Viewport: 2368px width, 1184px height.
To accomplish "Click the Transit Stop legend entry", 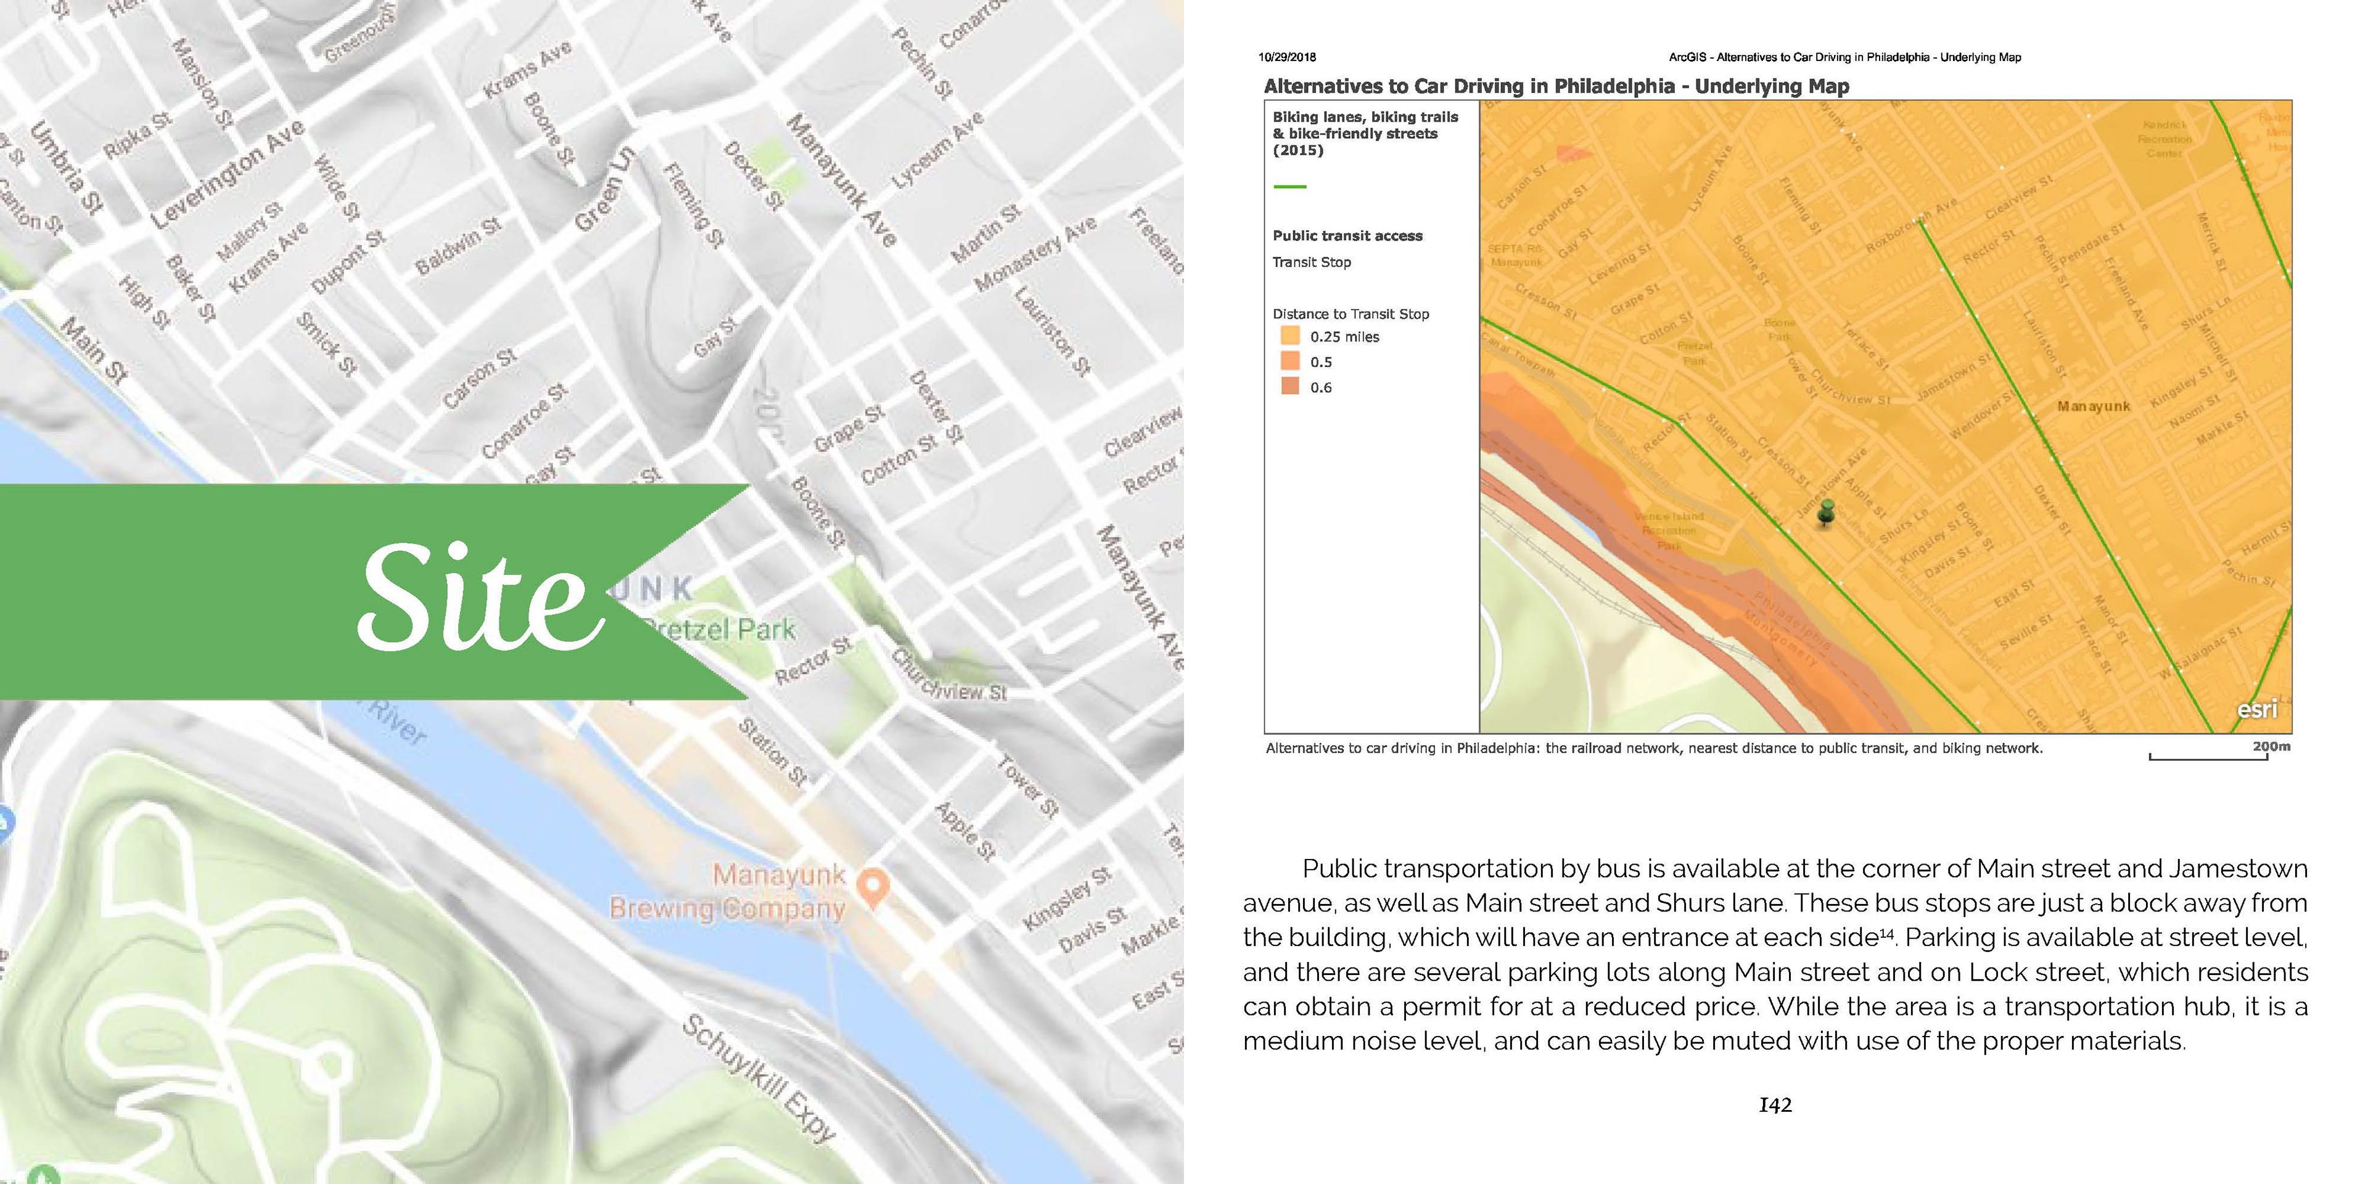I will [1311, 262].
